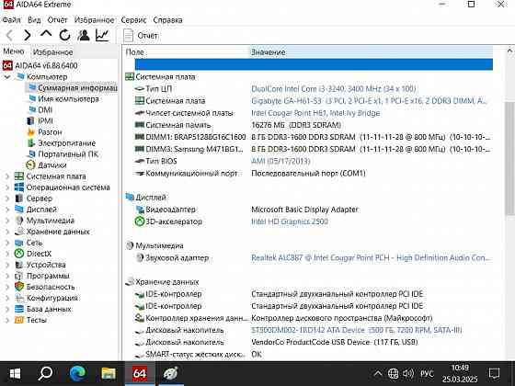The height and width of the screenshot is (386, 515).
Task: Expand the Мультимедиа tree node
Action: point(7,221)
